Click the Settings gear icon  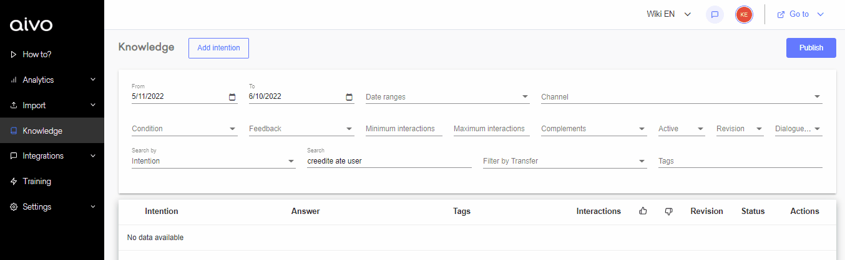[x=14, y=207]
